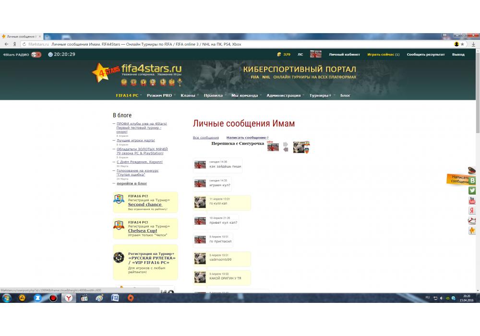
Task: Open browser downloads arrow icon
Action: (x=473, y=44)
